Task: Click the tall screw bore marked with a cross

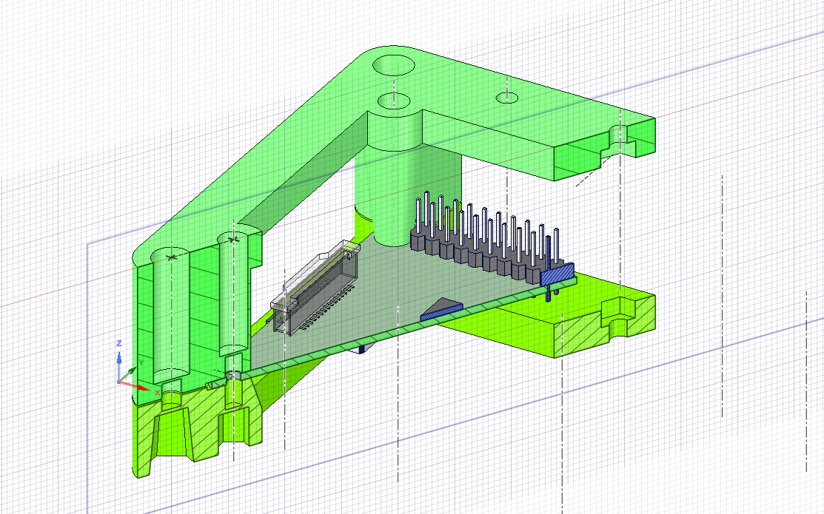Action: [x=171, y=315]
